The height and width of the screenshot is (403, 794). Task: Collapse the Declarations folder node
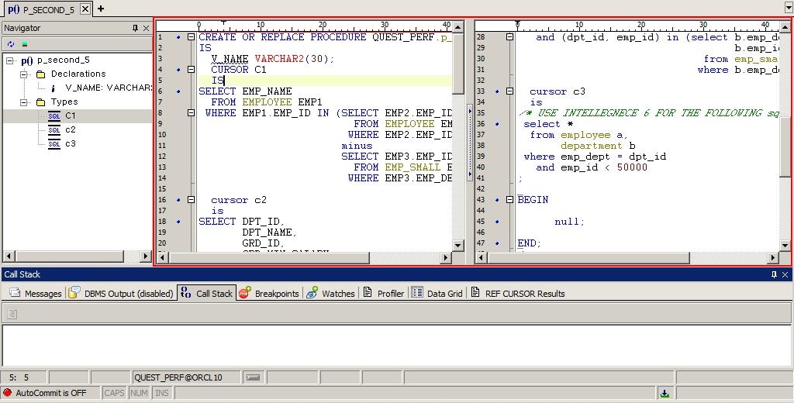pos(24,74)
